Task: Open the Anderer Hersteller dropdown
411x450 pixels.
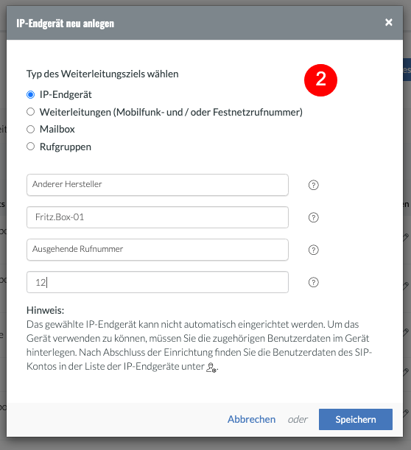Action: coord(158,185)
